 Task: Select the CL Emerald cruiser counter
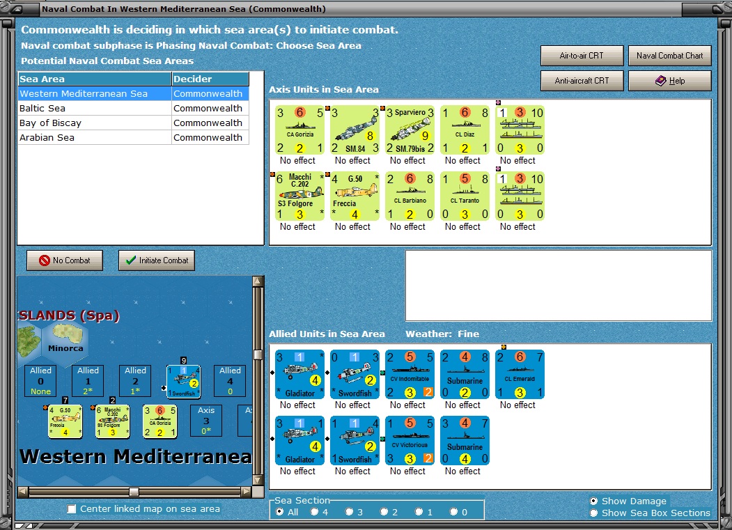tap(520, 375)
